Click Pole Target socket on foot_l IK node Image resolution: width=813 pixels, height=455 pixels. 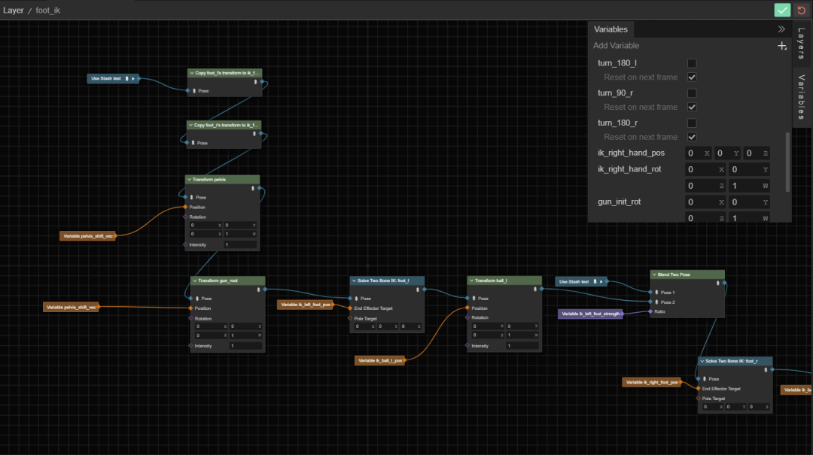pos(349,318)
